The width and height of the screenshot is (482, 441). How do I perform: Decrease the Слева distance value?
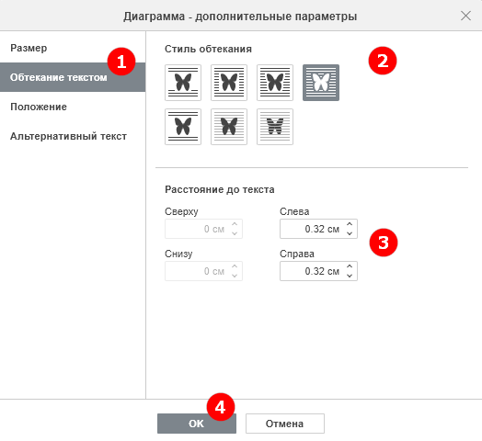(350, 233)
